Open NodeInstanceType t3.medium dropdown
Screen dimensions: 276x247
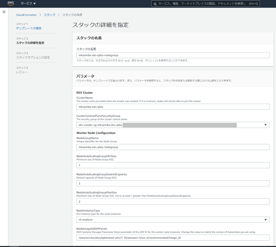[173, 220]
